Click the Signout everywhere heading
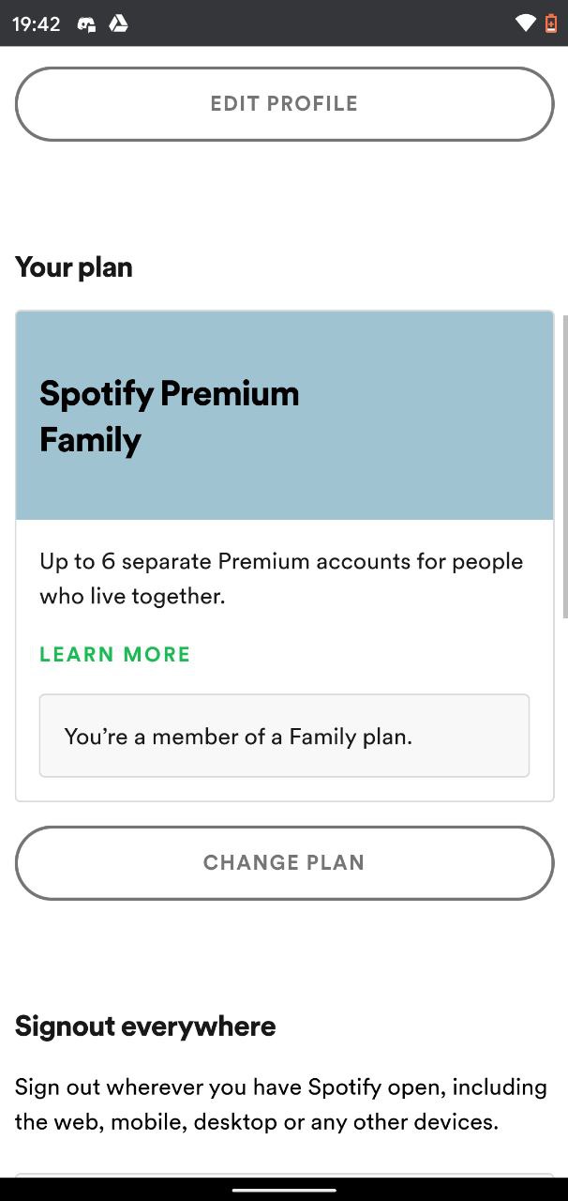This screenshot has width=568, height=1201. point(145,1026)
